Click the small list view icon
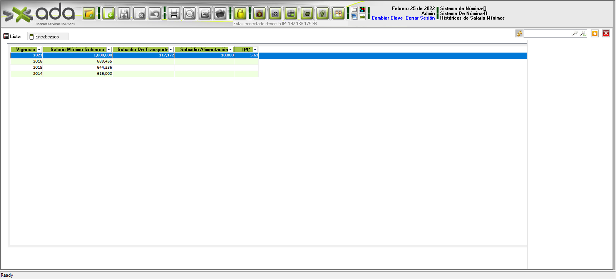This screenshot has height=279, width=616. pyautogui.click(x=354, y=10)
